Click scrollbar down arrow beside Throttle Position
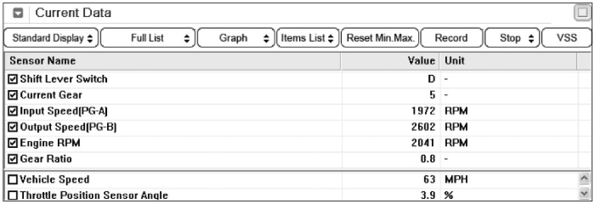595x204 pixels. point(584,194)
